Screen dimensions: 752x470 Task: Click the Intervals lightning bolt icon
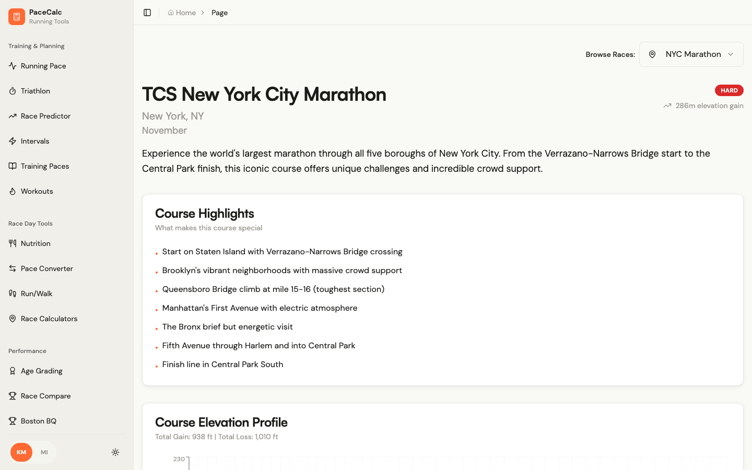point(13,141)
